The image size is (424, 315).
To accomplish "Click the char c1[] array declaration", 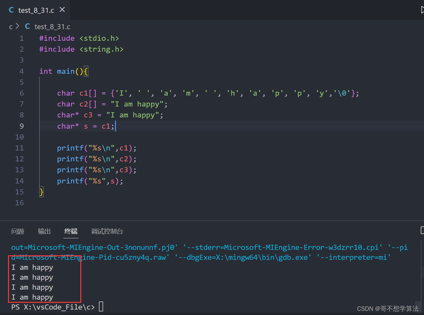I will coord(208,93).
